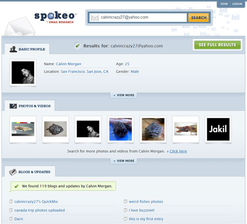
Task: Click See Full Results button
Action: [x=217, y=45]
